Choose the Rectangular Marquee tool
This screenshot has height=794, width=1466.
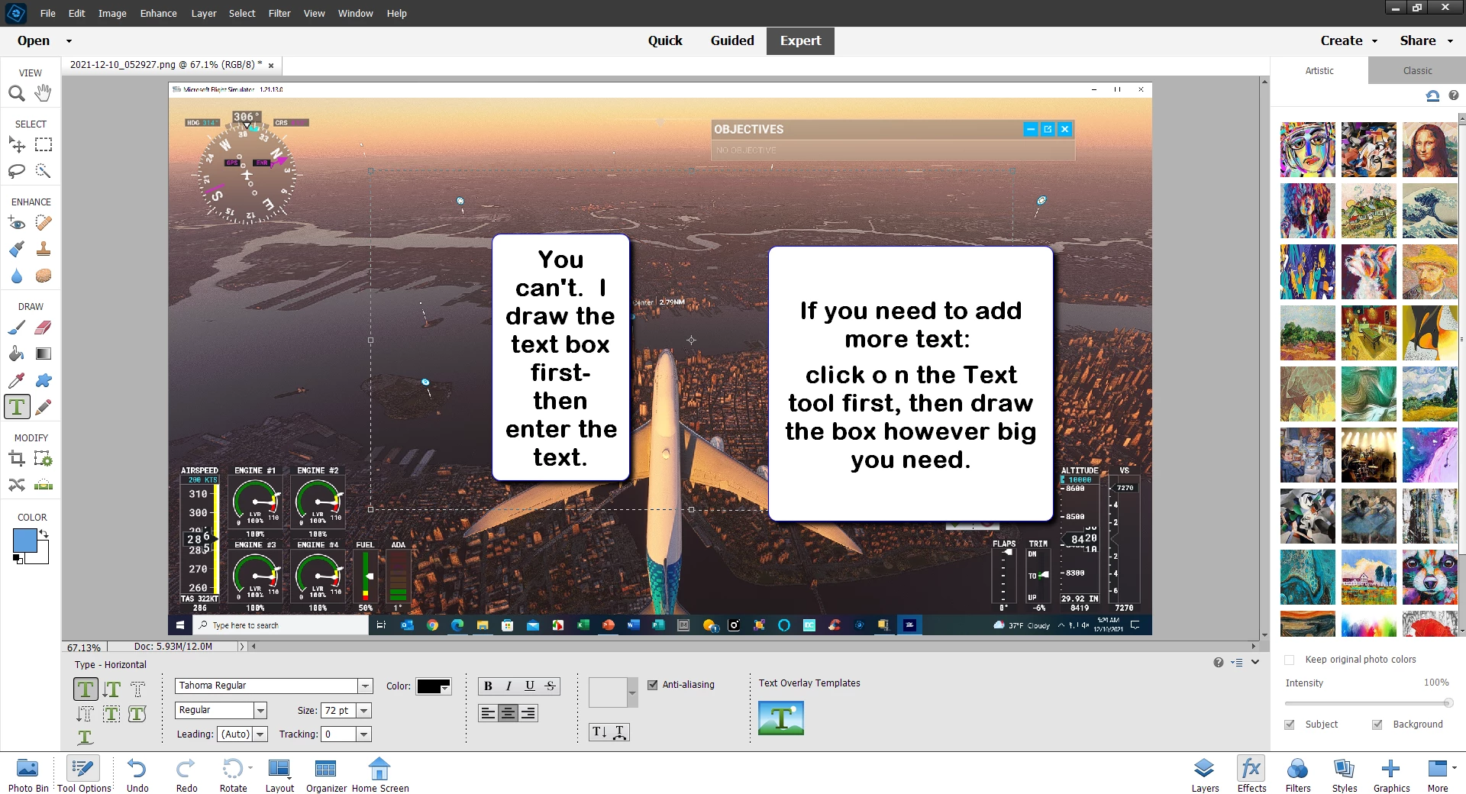coord(44,144)
